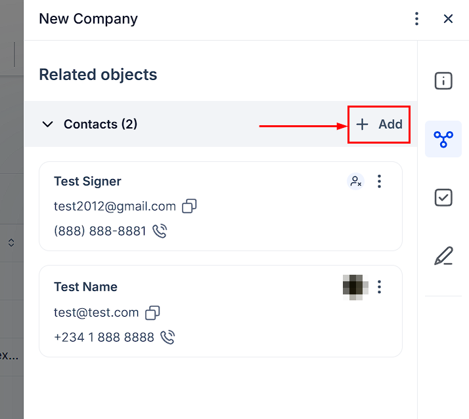Call +234 1 888 8888 using phone icon
This screenshot has width=469, height=419.
(167, 338)
